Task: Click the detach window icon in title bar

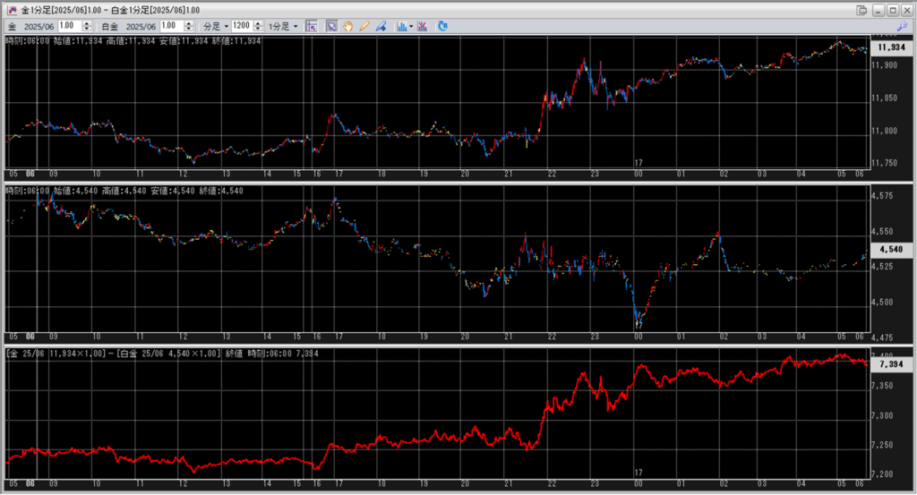Action: [861, 9]
